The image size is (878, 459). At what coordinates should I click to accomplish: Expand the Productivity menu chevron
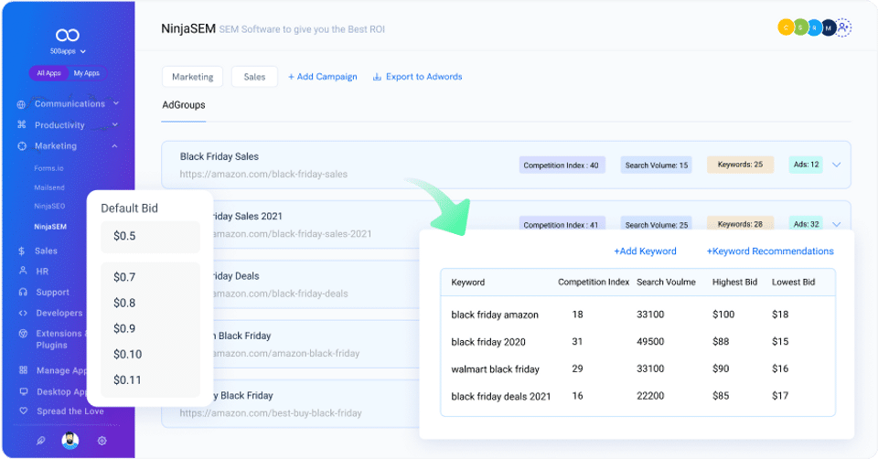(x=115, y=124)
